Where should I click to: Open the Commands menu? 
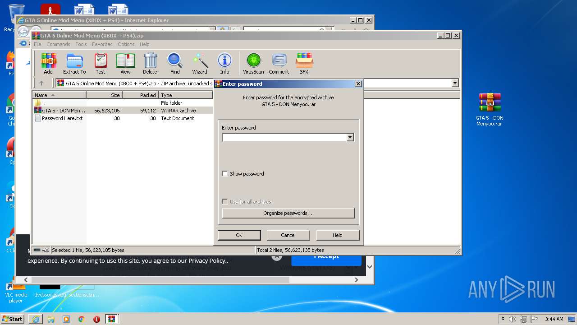[58, 44]
